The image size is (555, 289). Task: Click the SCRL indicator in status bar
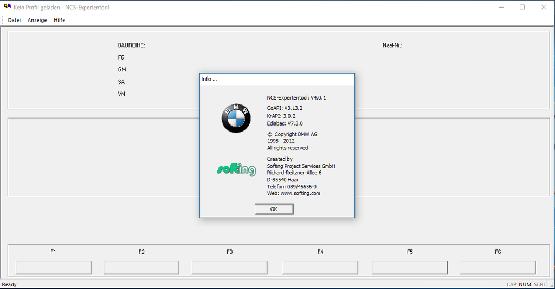point(540,285)
